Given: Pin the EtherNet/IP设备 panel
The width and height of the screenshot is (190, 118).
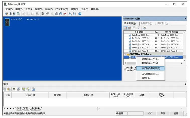Looking at the screenshot, I should pyautogui.click(x=185, y=19).
